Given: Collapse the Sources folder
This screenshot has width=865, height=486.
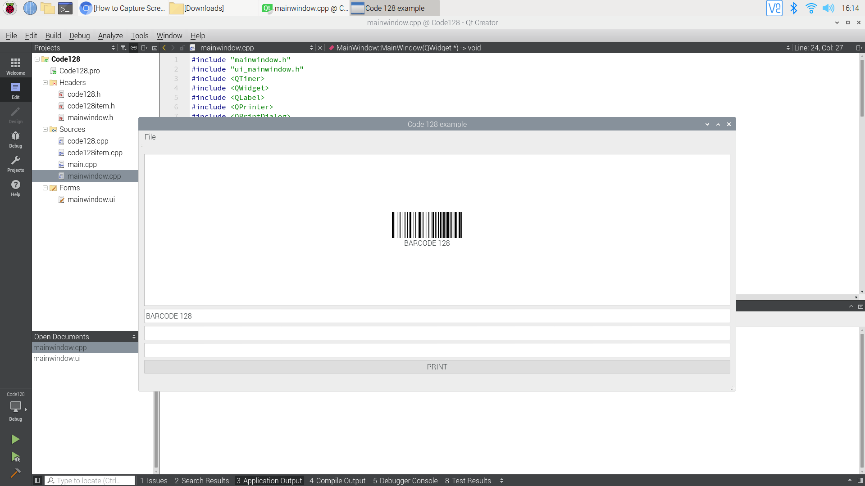Looking at the screenshot, I should click(45, 130).
